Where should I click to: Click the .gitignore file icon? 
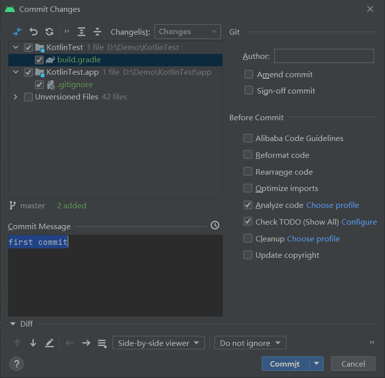(50, 85)
